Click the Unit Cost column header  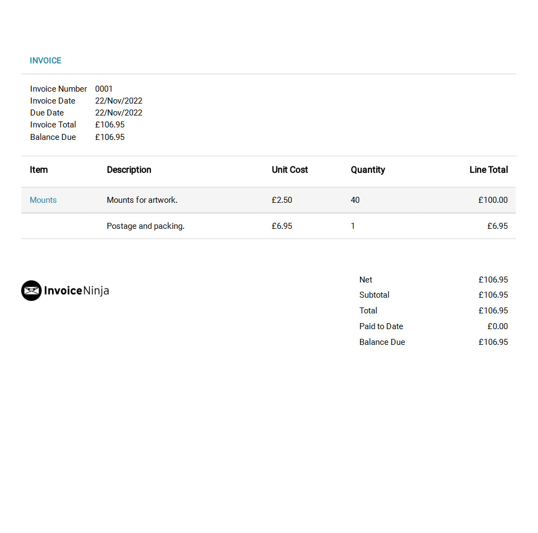[x=290, y=170]
